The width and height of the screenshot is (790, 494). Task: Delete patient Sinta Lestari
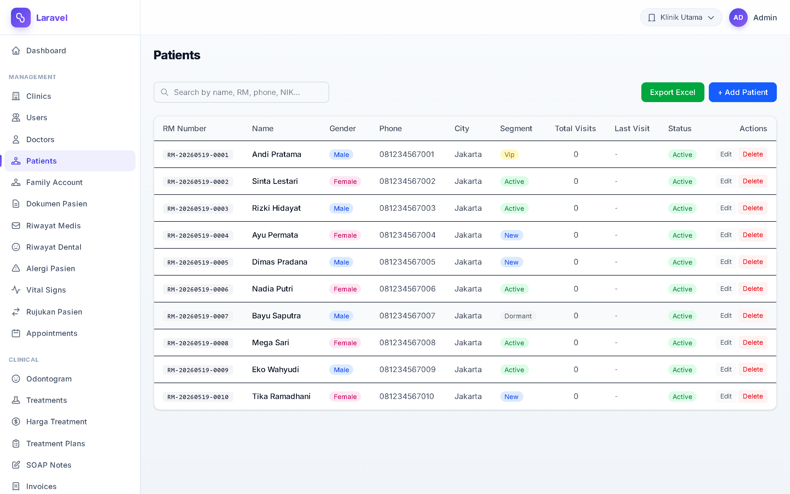click(x=752, y=181)
